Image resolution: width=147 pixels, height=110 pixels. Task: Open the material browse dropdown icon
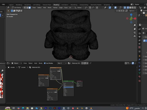[69, 63]
